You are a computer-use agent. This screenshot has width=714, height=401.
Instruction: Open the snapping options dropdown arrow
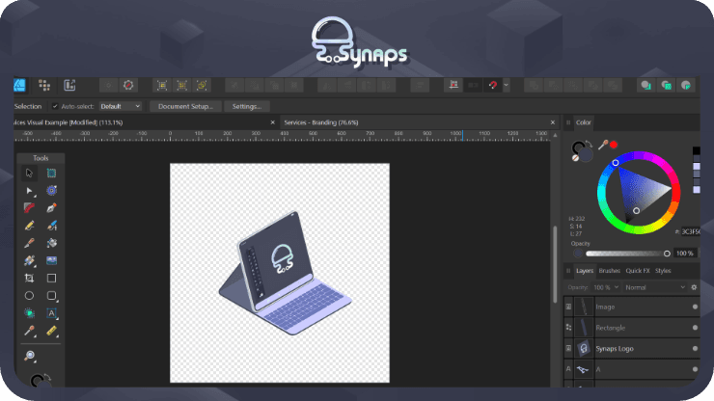pos(506,85)
